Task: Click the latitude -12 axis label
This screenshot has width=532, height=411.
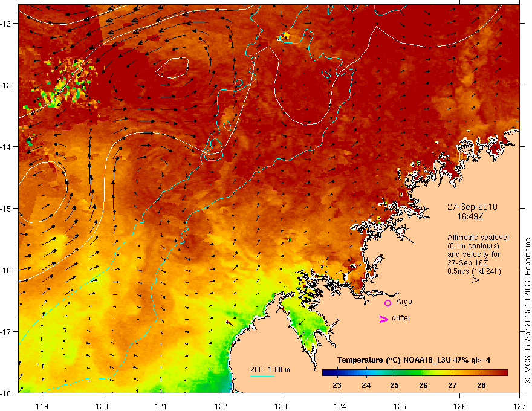Action: click(7, 24)
